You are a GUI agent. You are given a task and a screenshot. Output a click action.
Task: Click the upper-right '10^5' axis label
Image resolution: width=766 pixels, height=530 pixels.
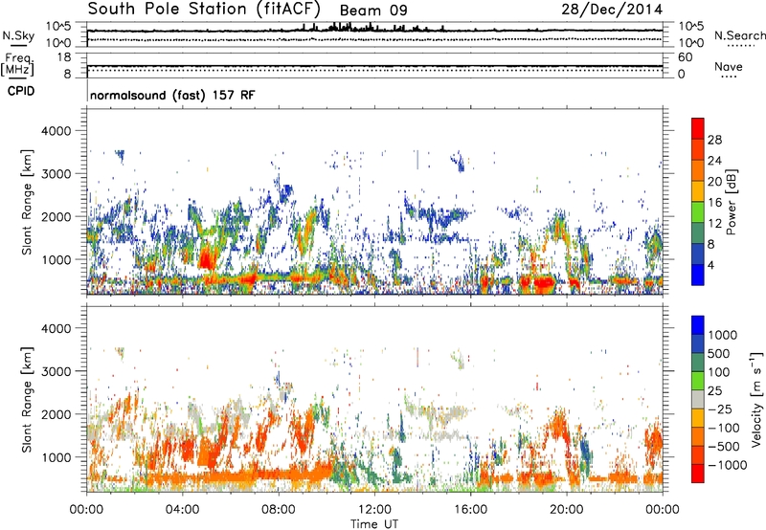(x=691, y=26)
